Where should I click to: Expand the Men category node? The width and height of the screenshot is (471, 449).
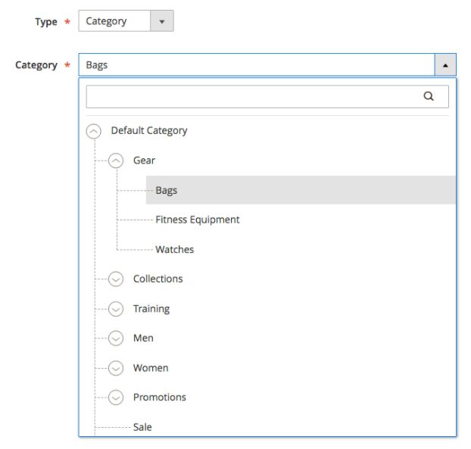point(116,338)
